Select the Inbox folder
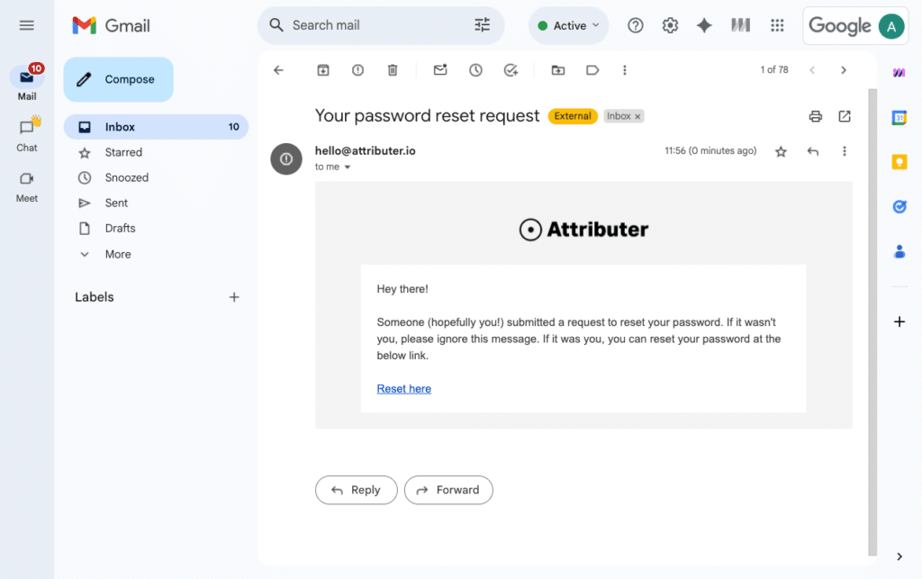The height and width of the screenshot is (579, 922). click(x=156, y=127)
